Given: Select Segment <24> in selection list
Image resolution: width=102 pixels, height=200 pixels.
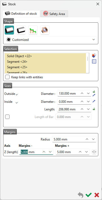Looking at the screenshot, I should tap(45, 62).
